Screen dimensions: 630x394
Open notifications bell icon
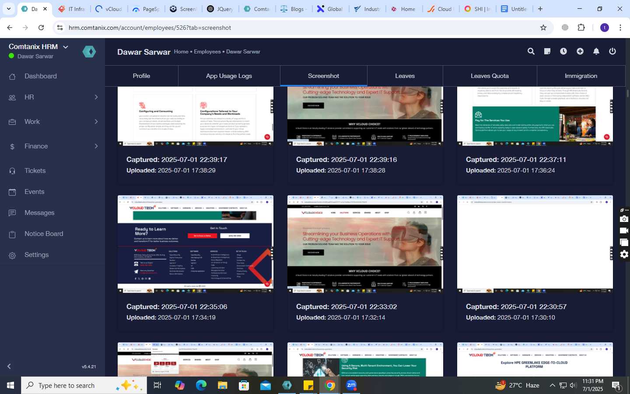pos(596,51)
